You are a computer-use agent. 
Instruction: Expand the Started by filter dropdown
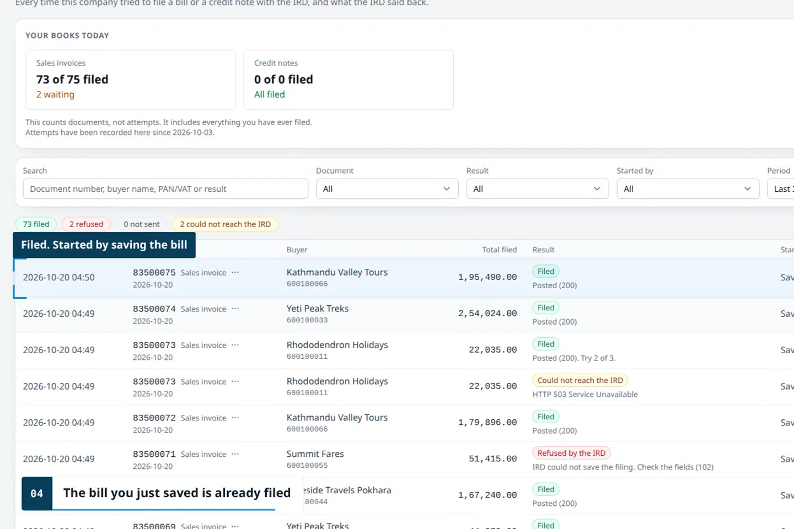[x=688, y=189]
